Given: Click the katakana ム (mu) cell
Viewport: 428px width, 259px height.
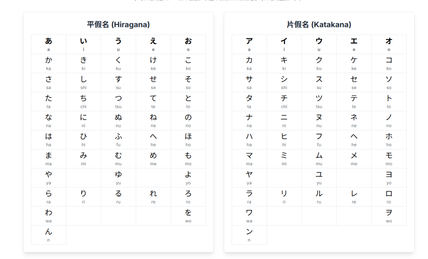Looking at the screenshot, I should click(x=319, y=159).
